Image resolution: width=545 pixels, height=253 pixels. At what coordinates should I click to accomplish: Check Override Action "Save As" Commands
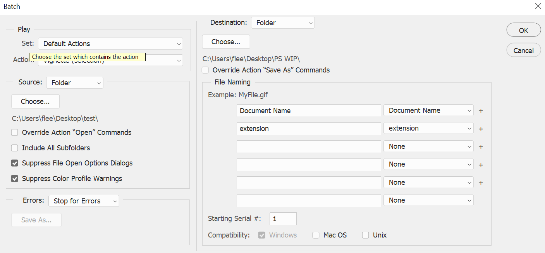(x=205, y=70)
